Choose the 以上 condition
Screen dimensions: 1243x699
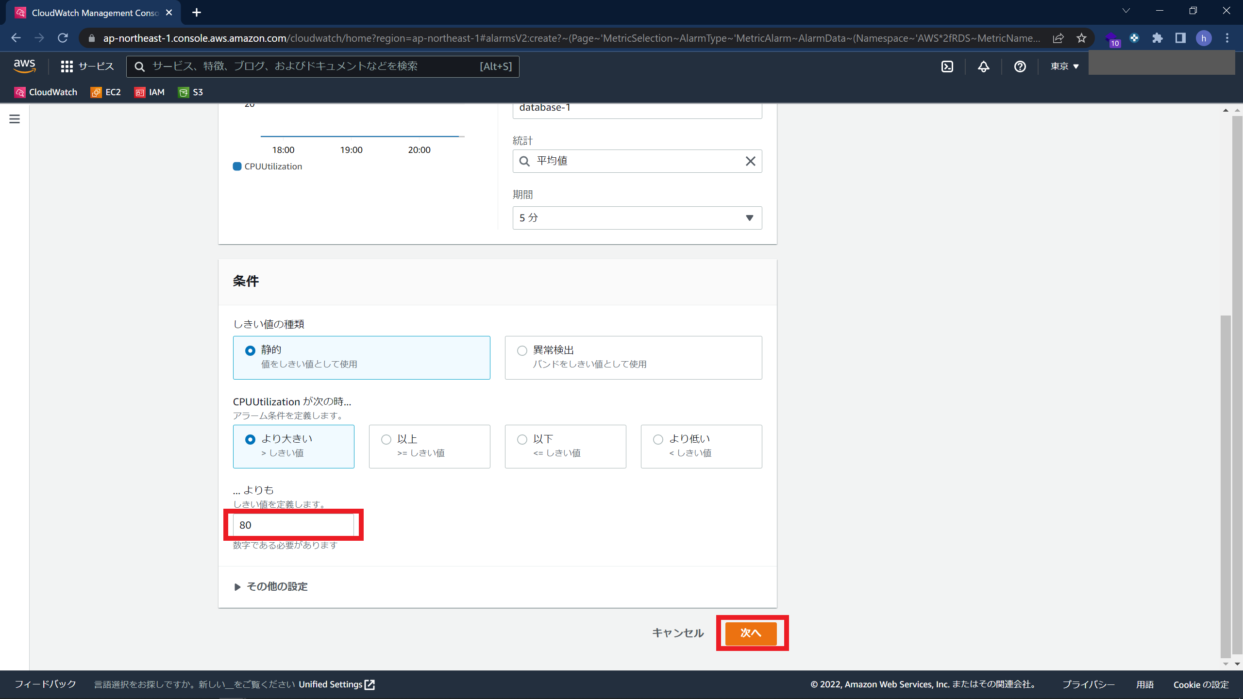[x=429, y=447]
